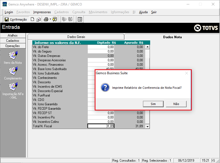Screen dimensions: 220x163
Task: Click the Vlr. Despesas Acessorias digitado field
Action: 101,60
